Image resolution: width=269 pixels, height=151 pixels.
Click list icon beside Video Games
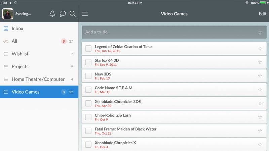6,92
